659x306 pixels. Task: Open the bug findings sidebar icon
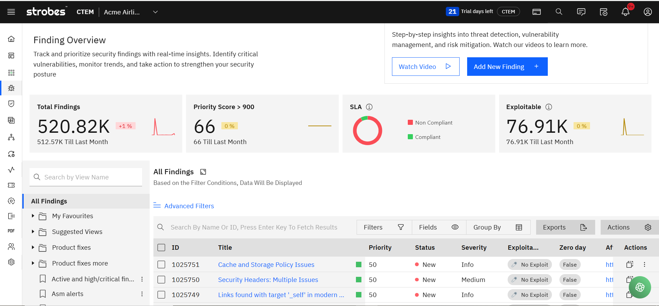tap(11, 88)
